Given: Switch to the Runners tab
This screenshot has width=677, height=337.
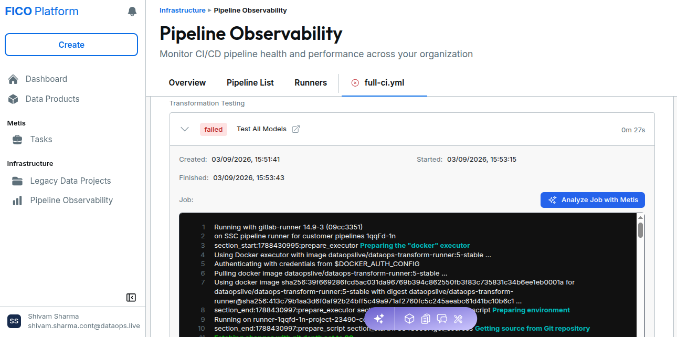Looking at the screenshot, I should pyautogui.click(x=311, y=83).
